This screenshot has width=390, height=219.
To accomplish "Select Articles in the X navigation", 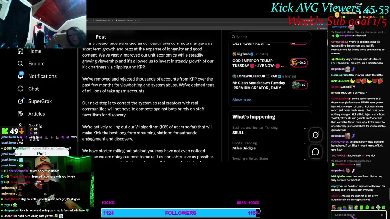I will (37, 113).
